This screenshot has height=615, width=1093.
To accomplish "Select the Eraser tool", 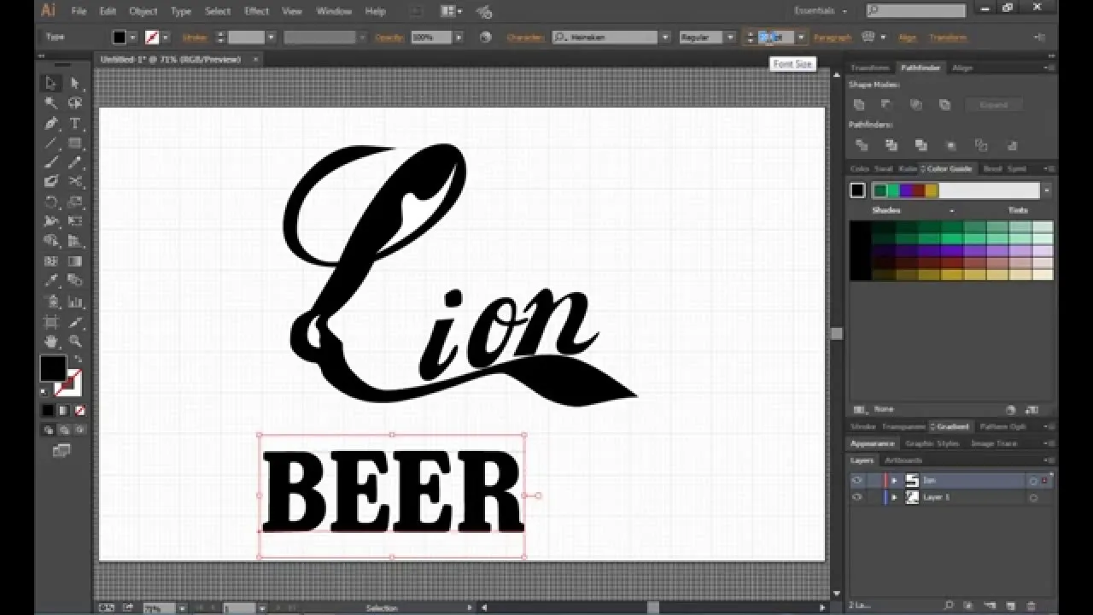I will [x=50, y=181].
